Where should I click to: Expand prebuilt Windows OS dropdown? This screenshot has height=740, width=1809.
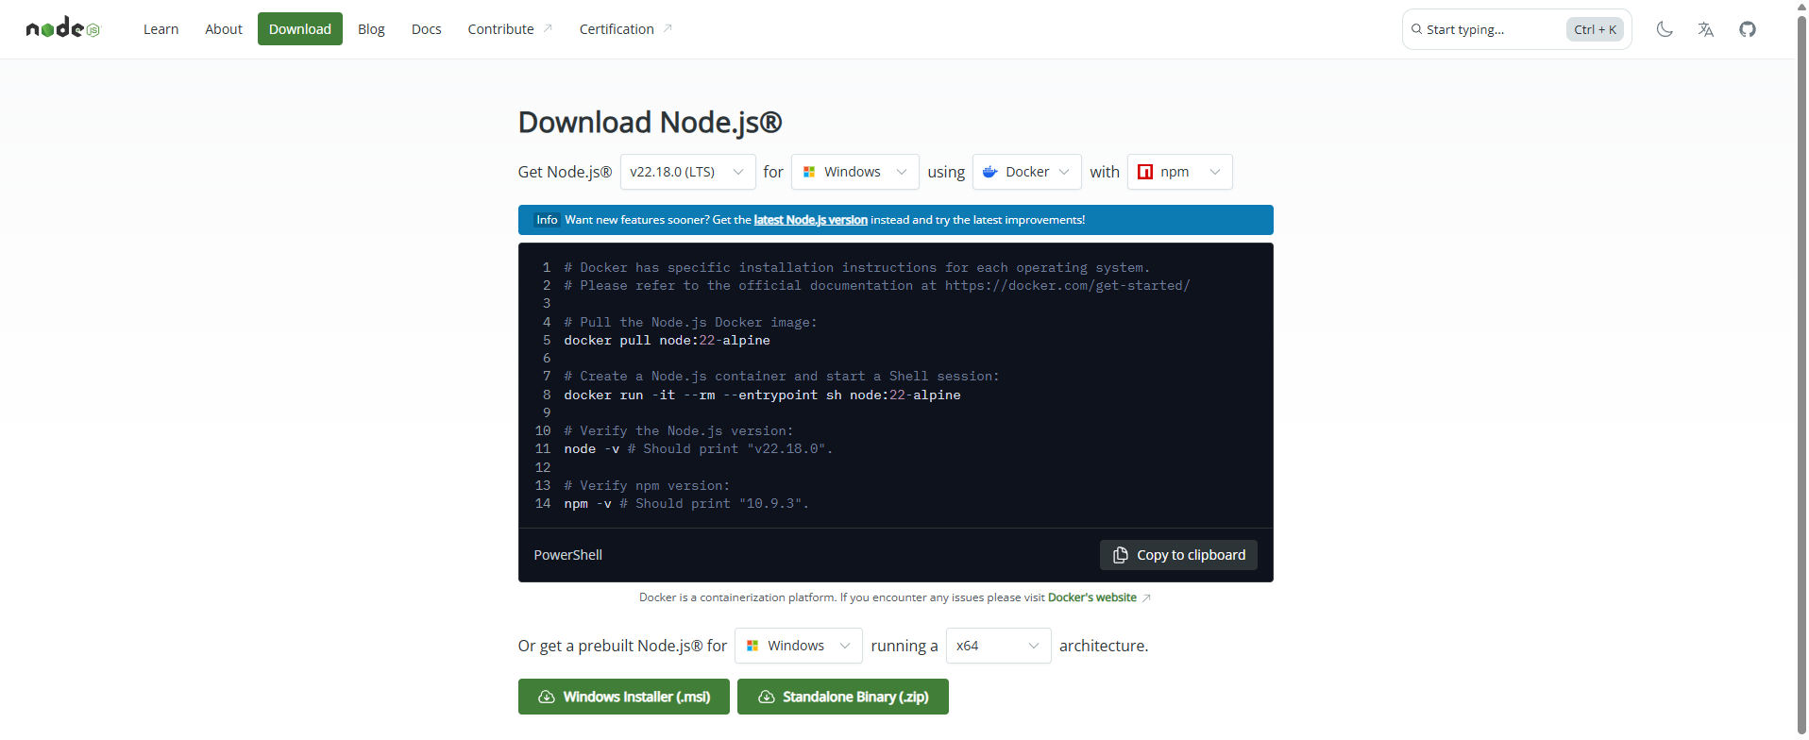[x=799, y=646]
